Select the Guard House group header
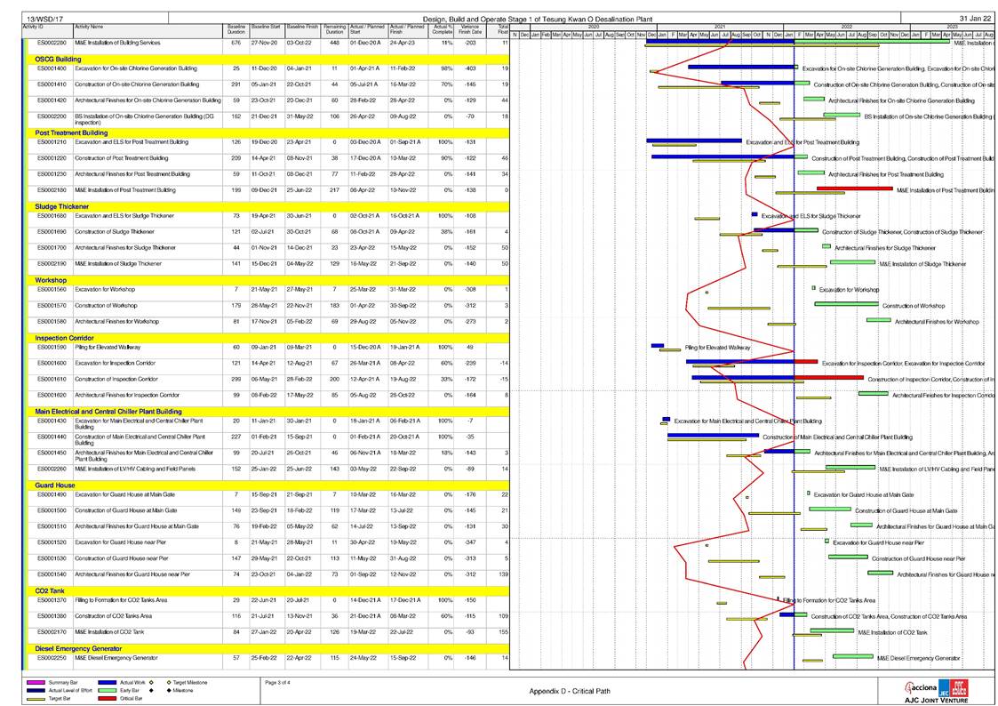The height and width of the screenshot is (706, 998). pos(55,485)
